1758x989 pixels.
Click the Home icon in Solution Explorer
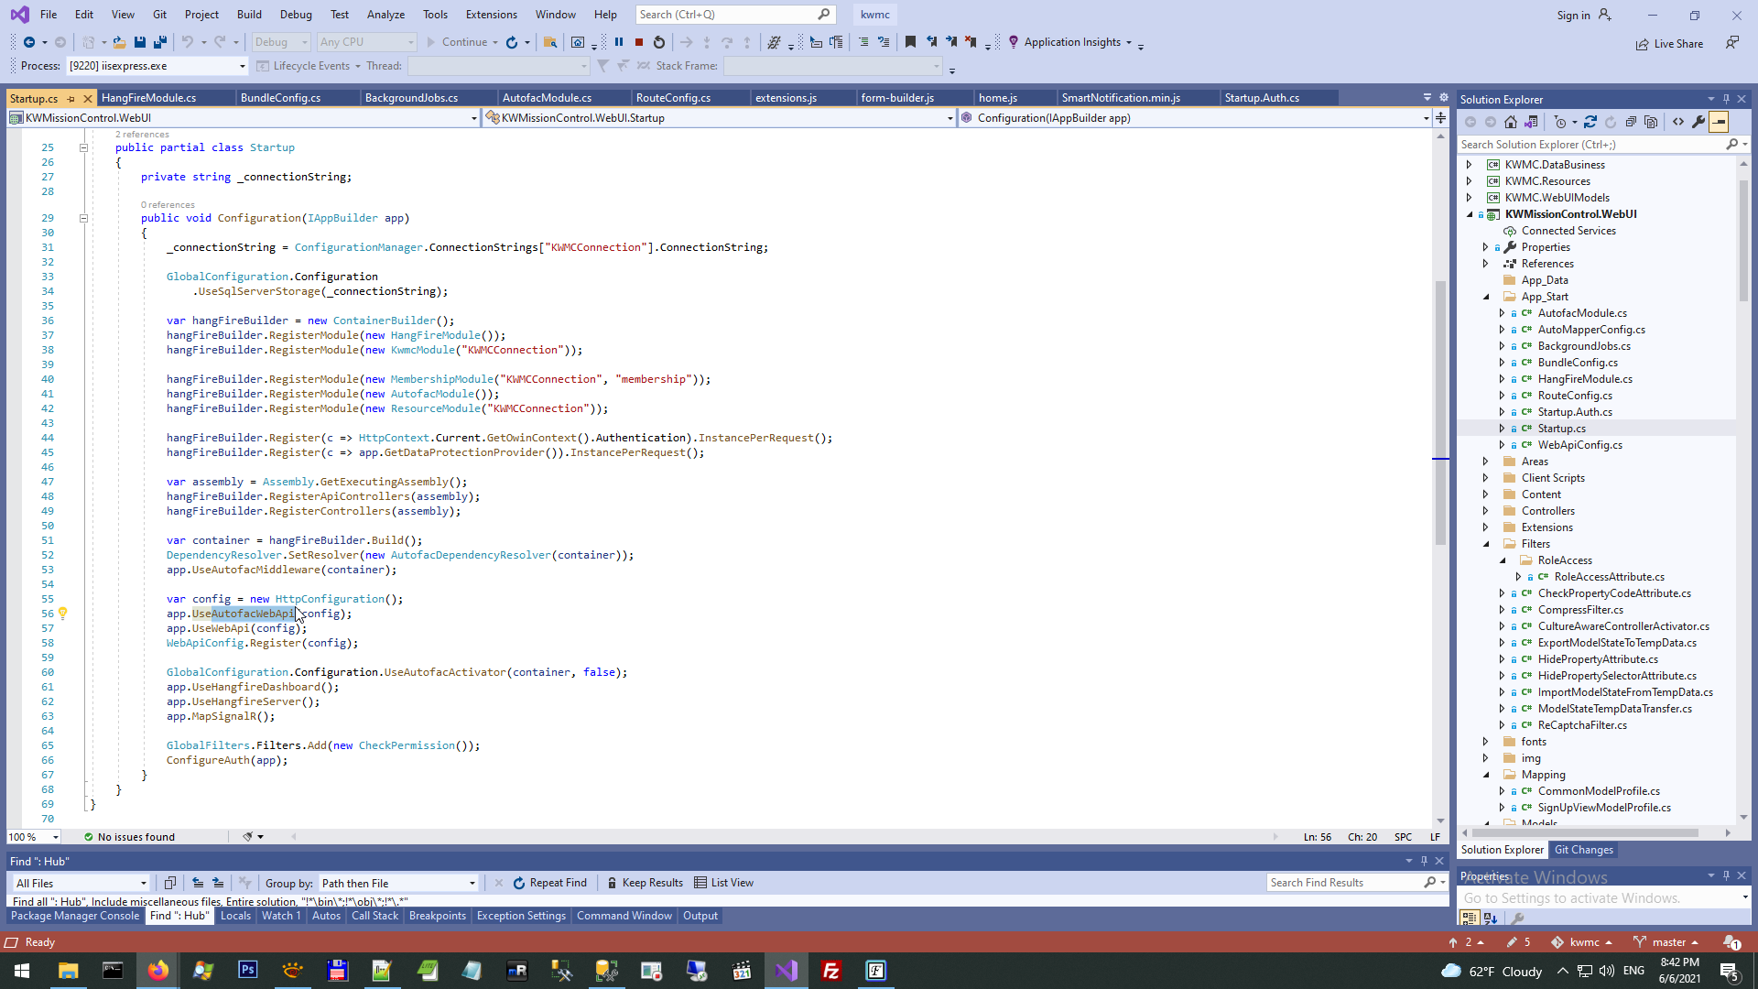1511,122
